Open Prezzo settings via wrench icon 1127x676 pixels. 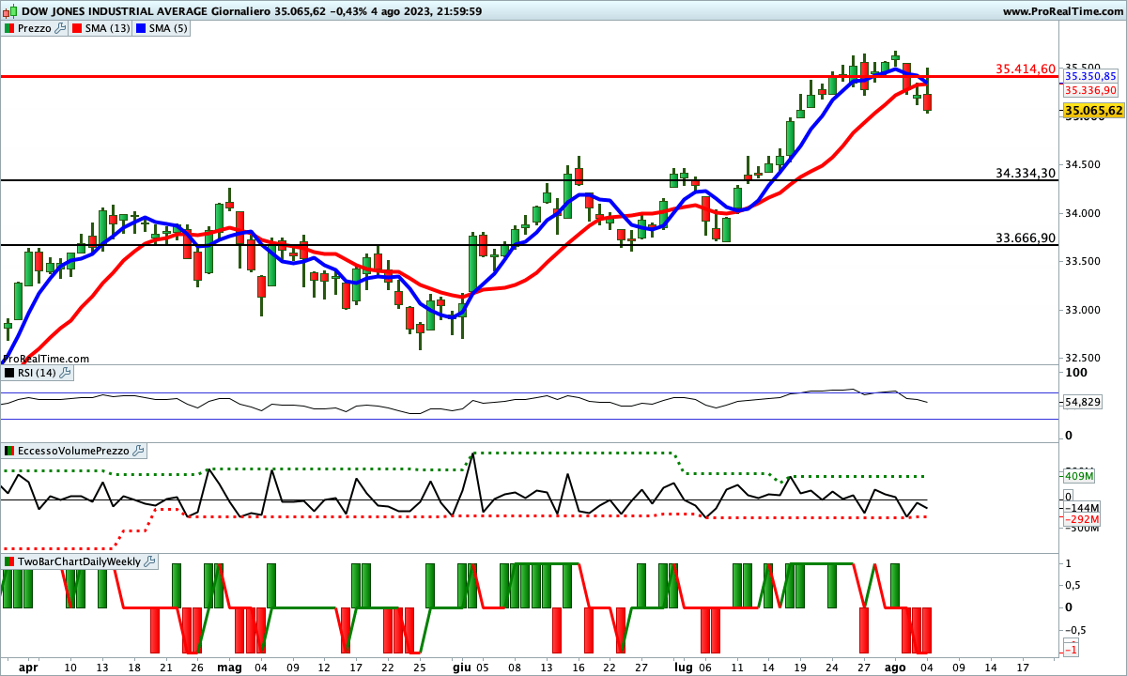60,28
